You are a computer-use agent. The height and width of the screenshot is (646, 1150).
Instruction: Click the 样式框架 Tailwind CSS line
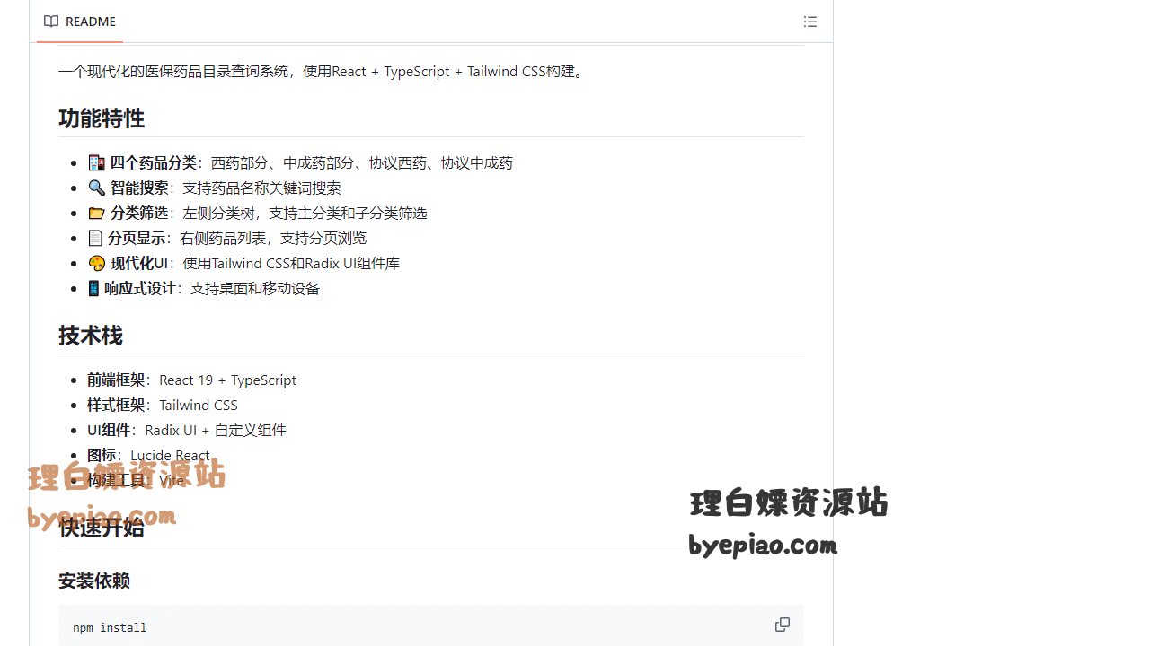(x=163, y=405)
